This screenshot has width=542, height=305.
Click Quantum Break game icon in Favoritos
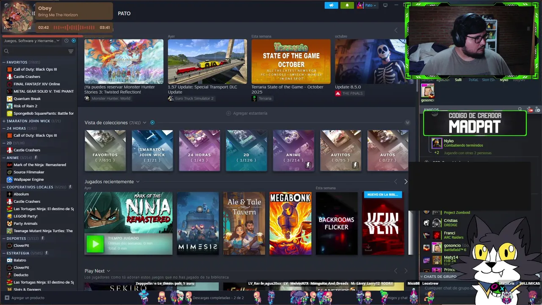tap(9, 99)
